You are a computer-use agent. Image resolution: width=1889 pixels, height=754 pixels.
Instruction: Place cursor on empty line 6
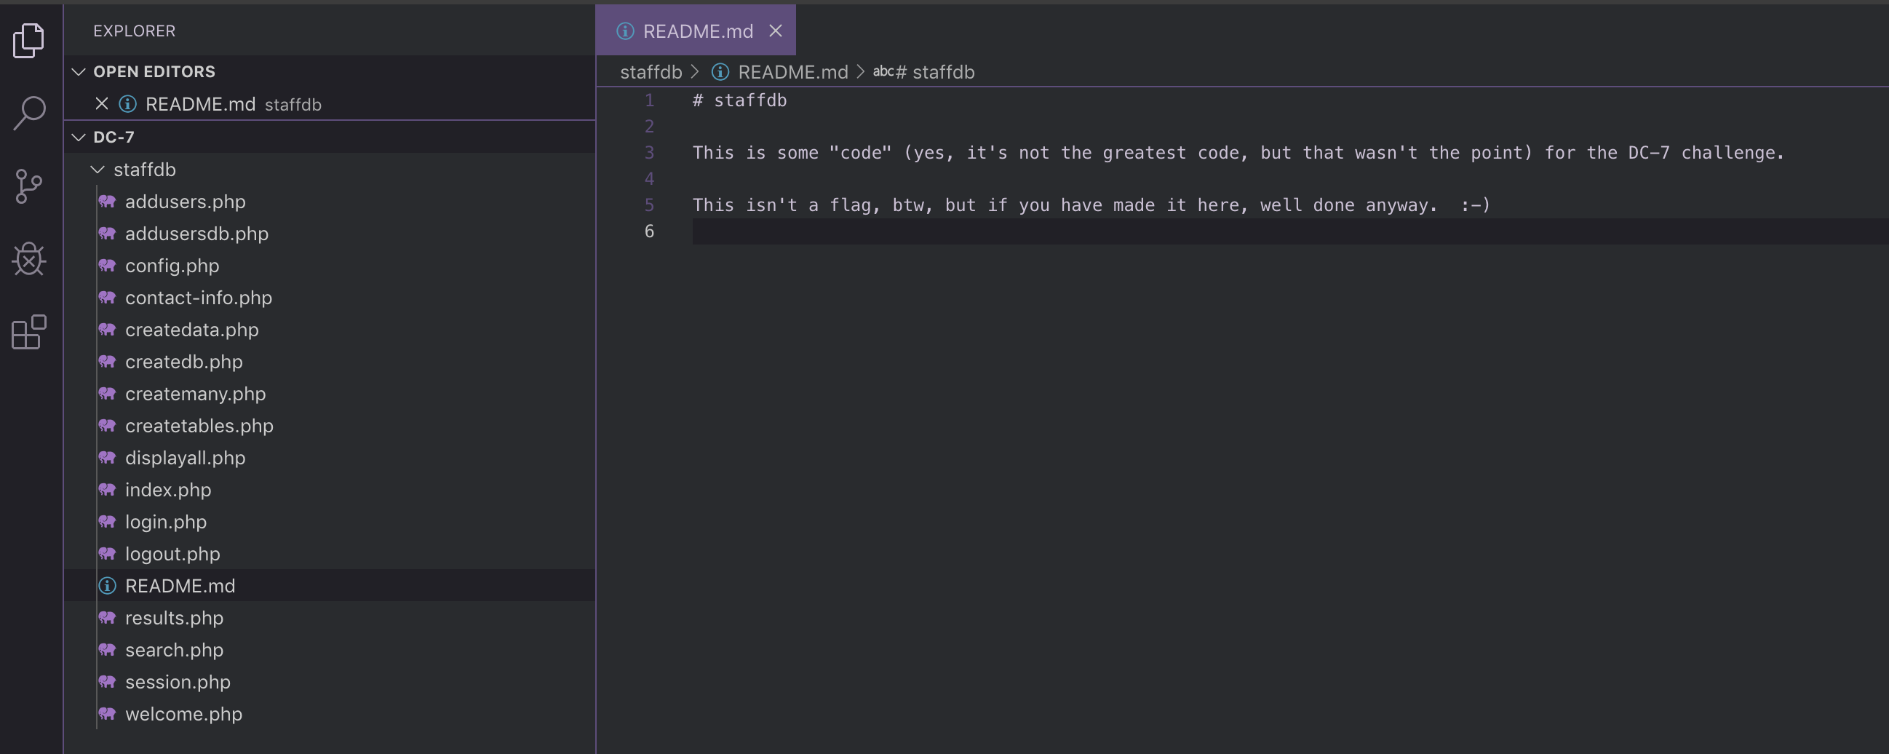pos(1290,231)
